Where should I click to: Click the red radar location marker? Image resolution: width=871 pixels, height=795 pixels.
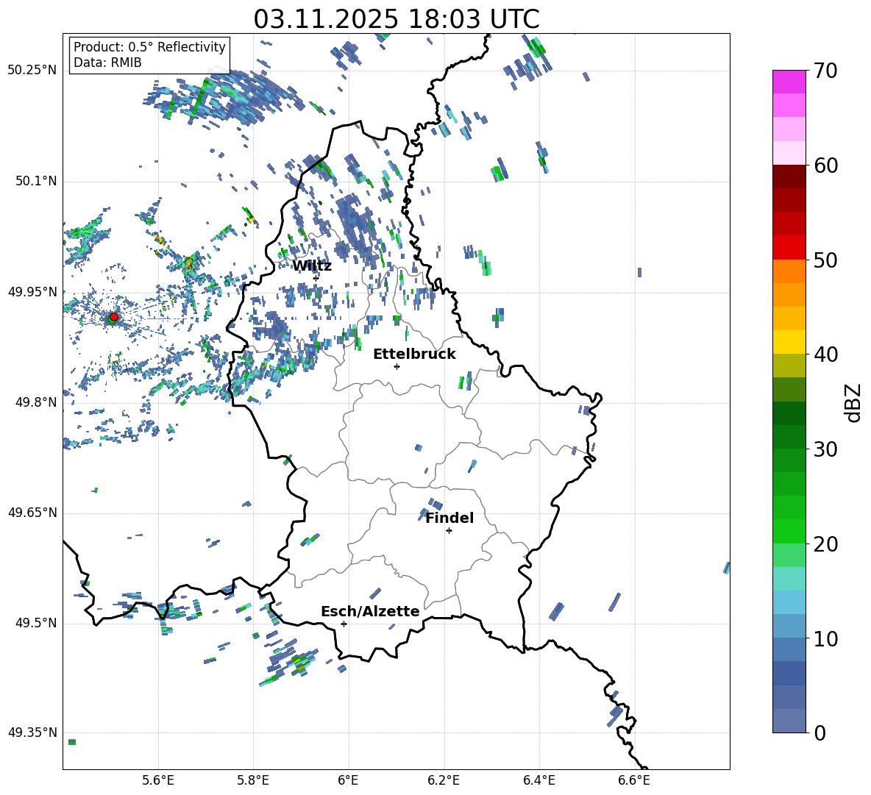(114, 317)
